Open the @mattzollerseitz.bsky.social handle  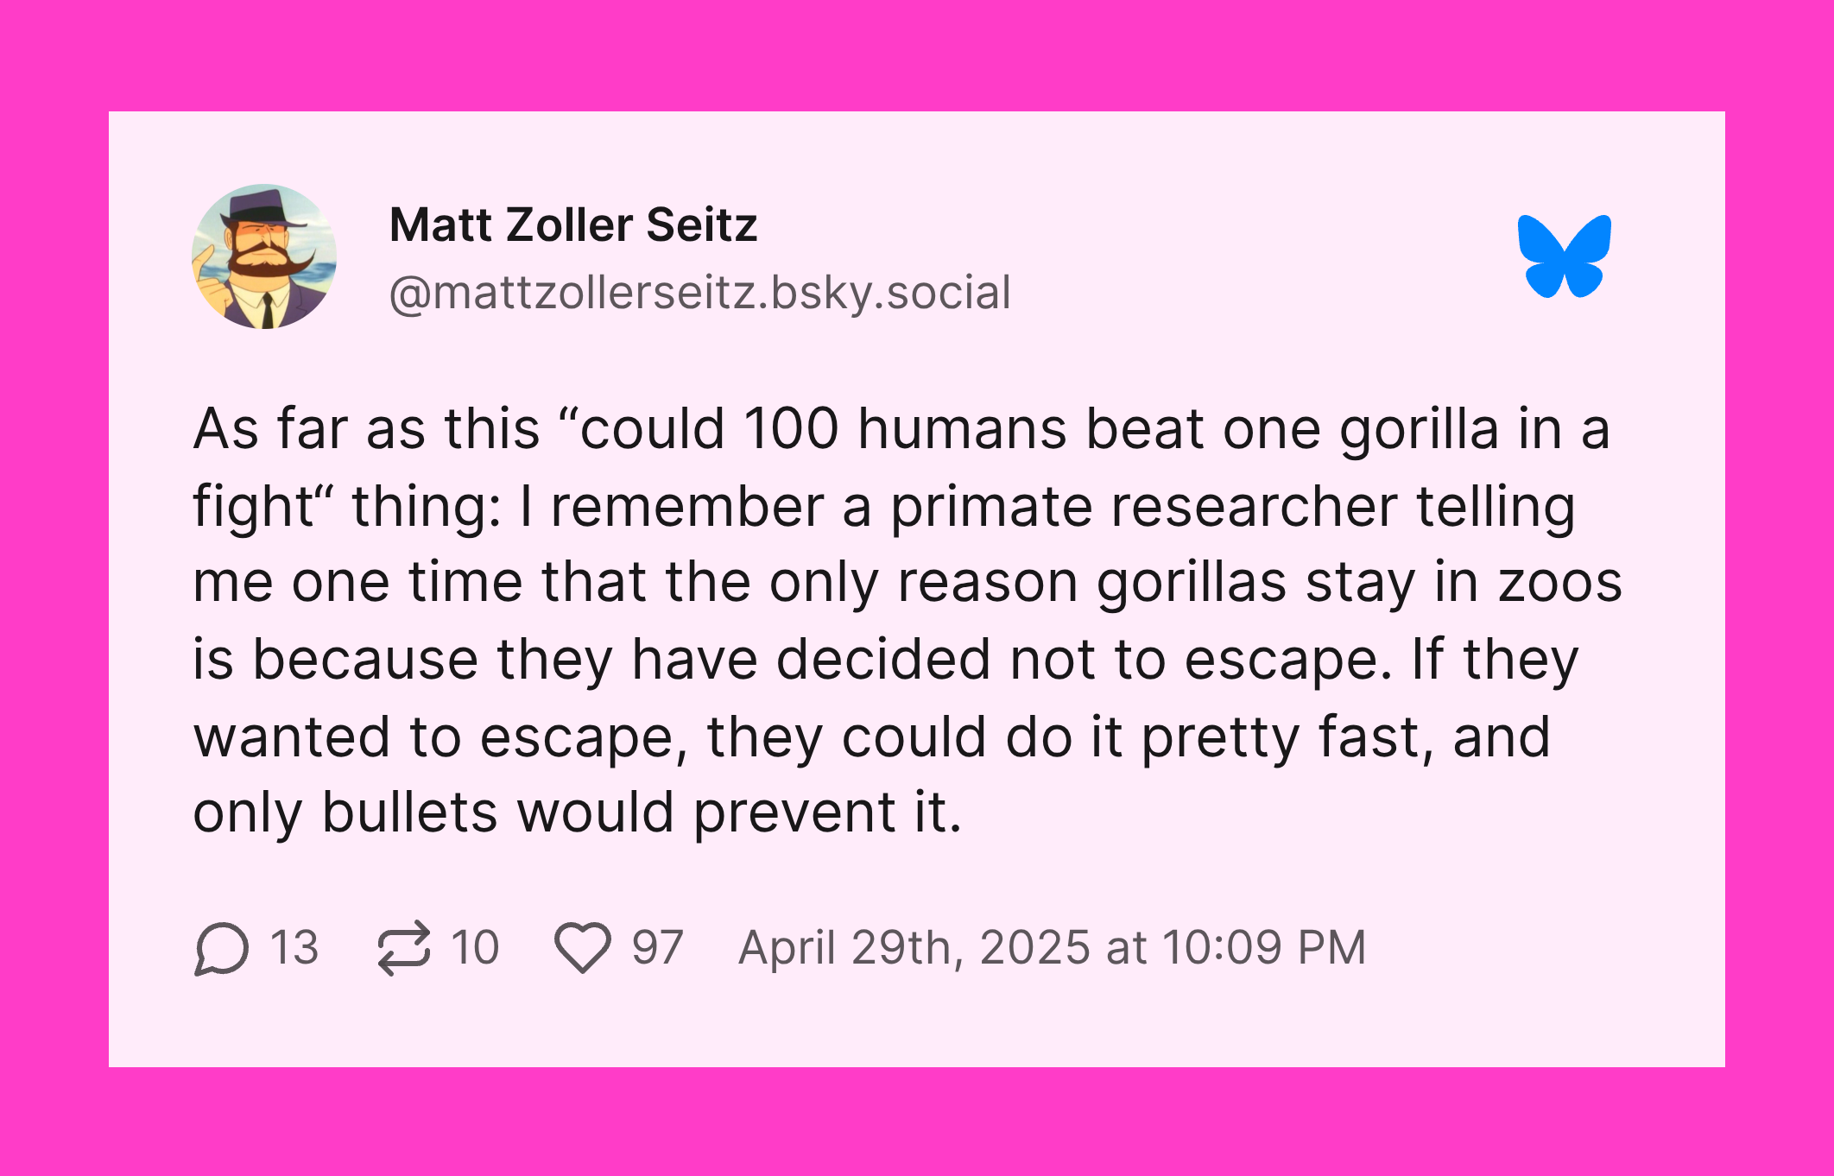coord(700,293)
